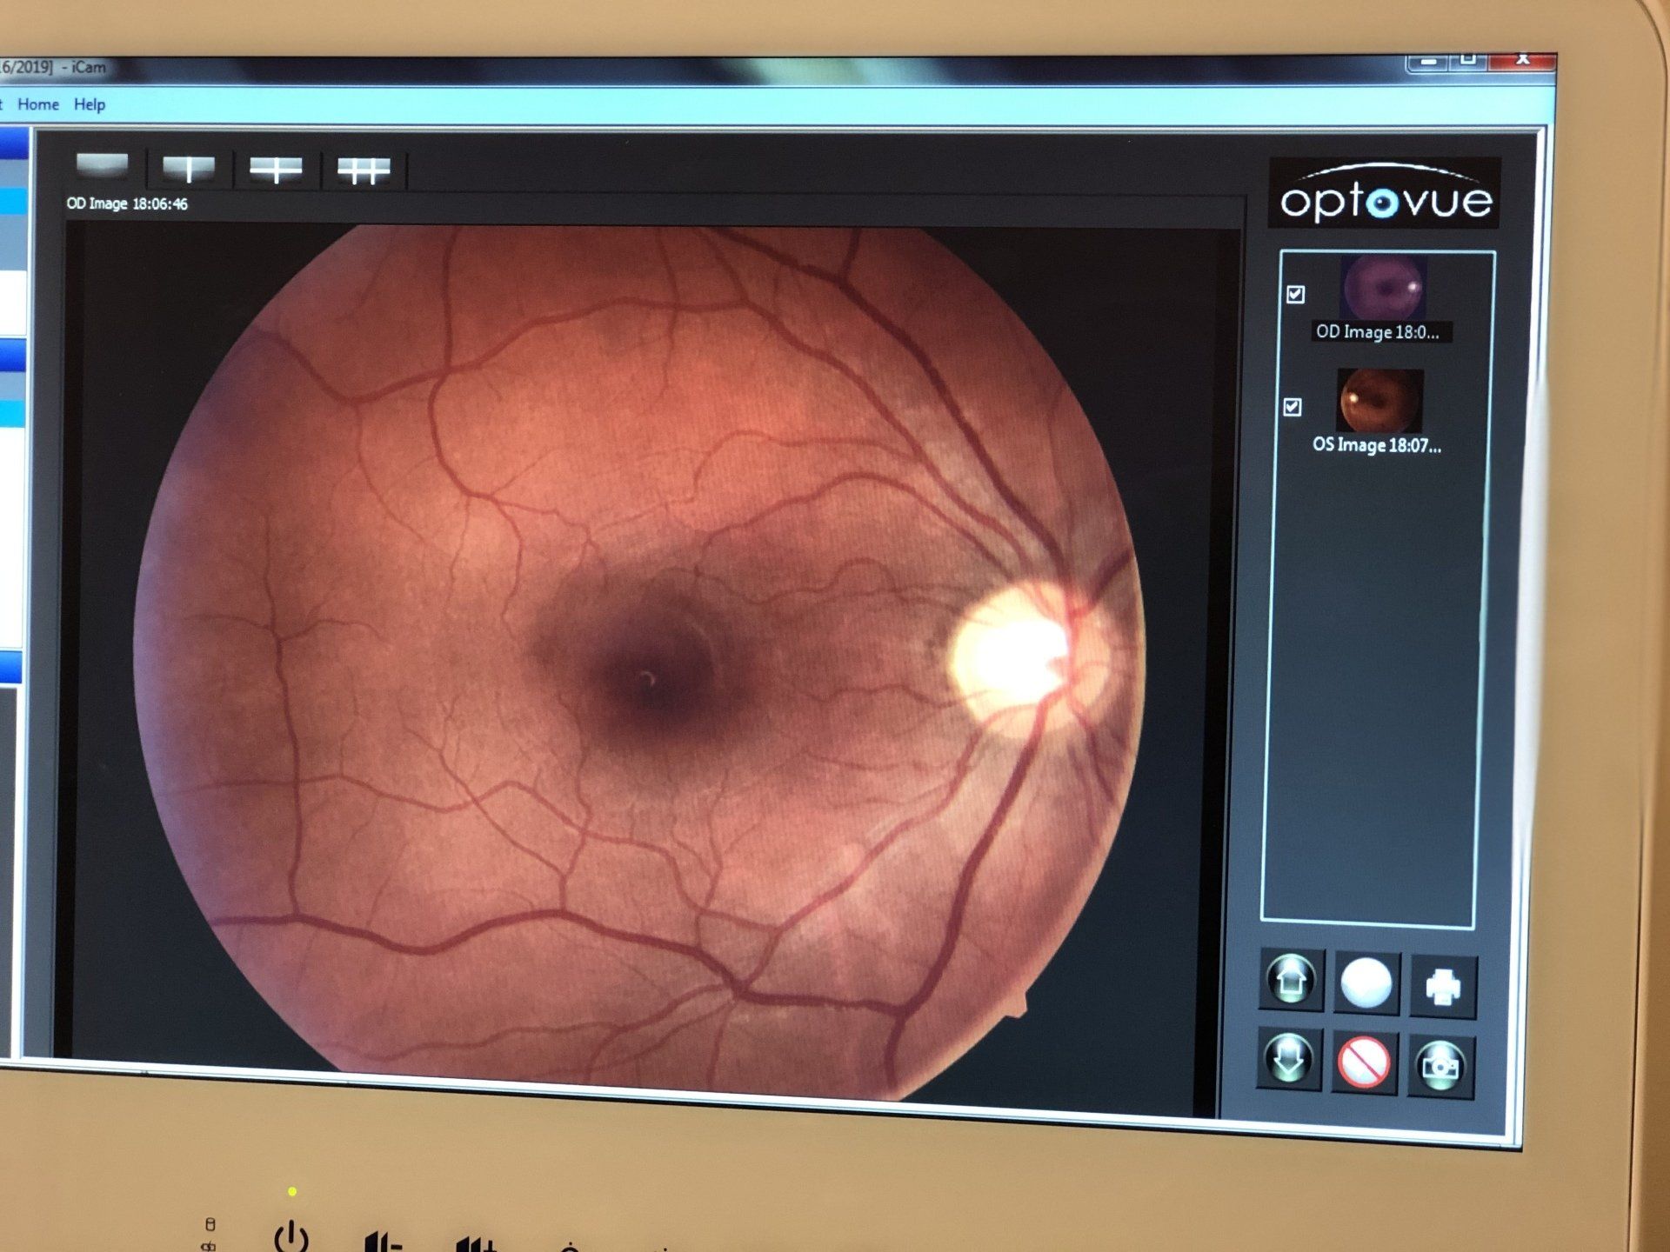The image size is (1670, 1252).
Task: Click the printer icon
Action: (1443, 987)
